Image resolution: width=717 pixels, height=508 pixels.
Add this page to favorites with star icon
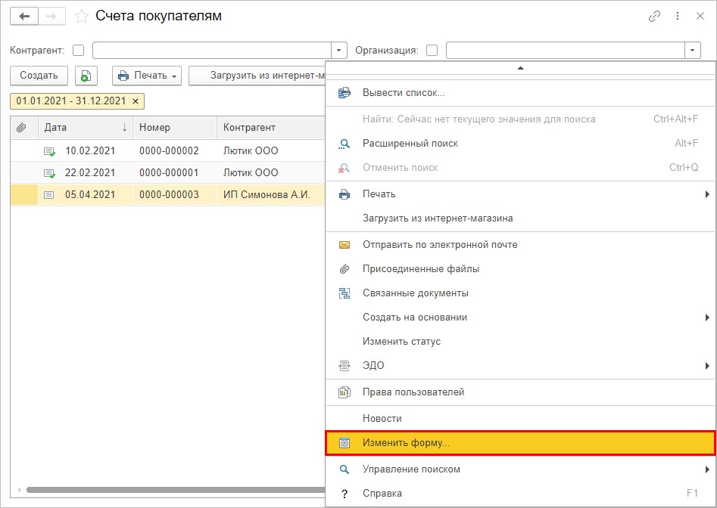(82, 16)
